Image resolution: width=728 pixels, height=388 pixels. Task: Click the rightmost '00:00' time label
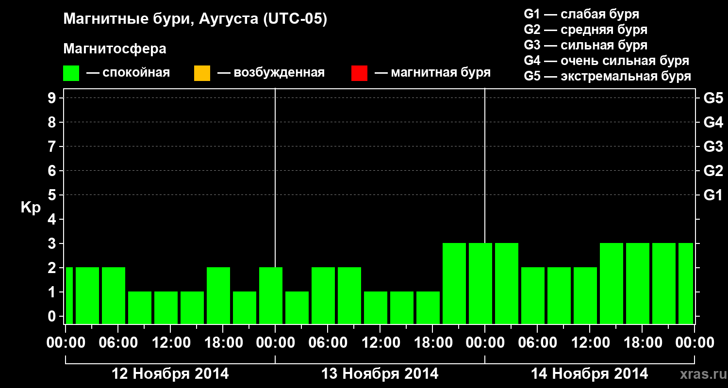point(695,343)
